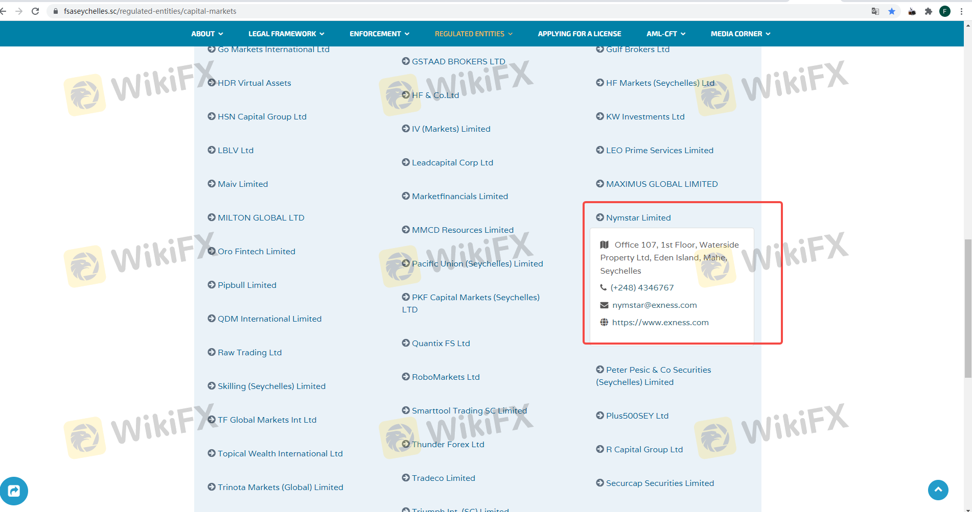Open the Enforcement dropdown menu

[379, 34]
